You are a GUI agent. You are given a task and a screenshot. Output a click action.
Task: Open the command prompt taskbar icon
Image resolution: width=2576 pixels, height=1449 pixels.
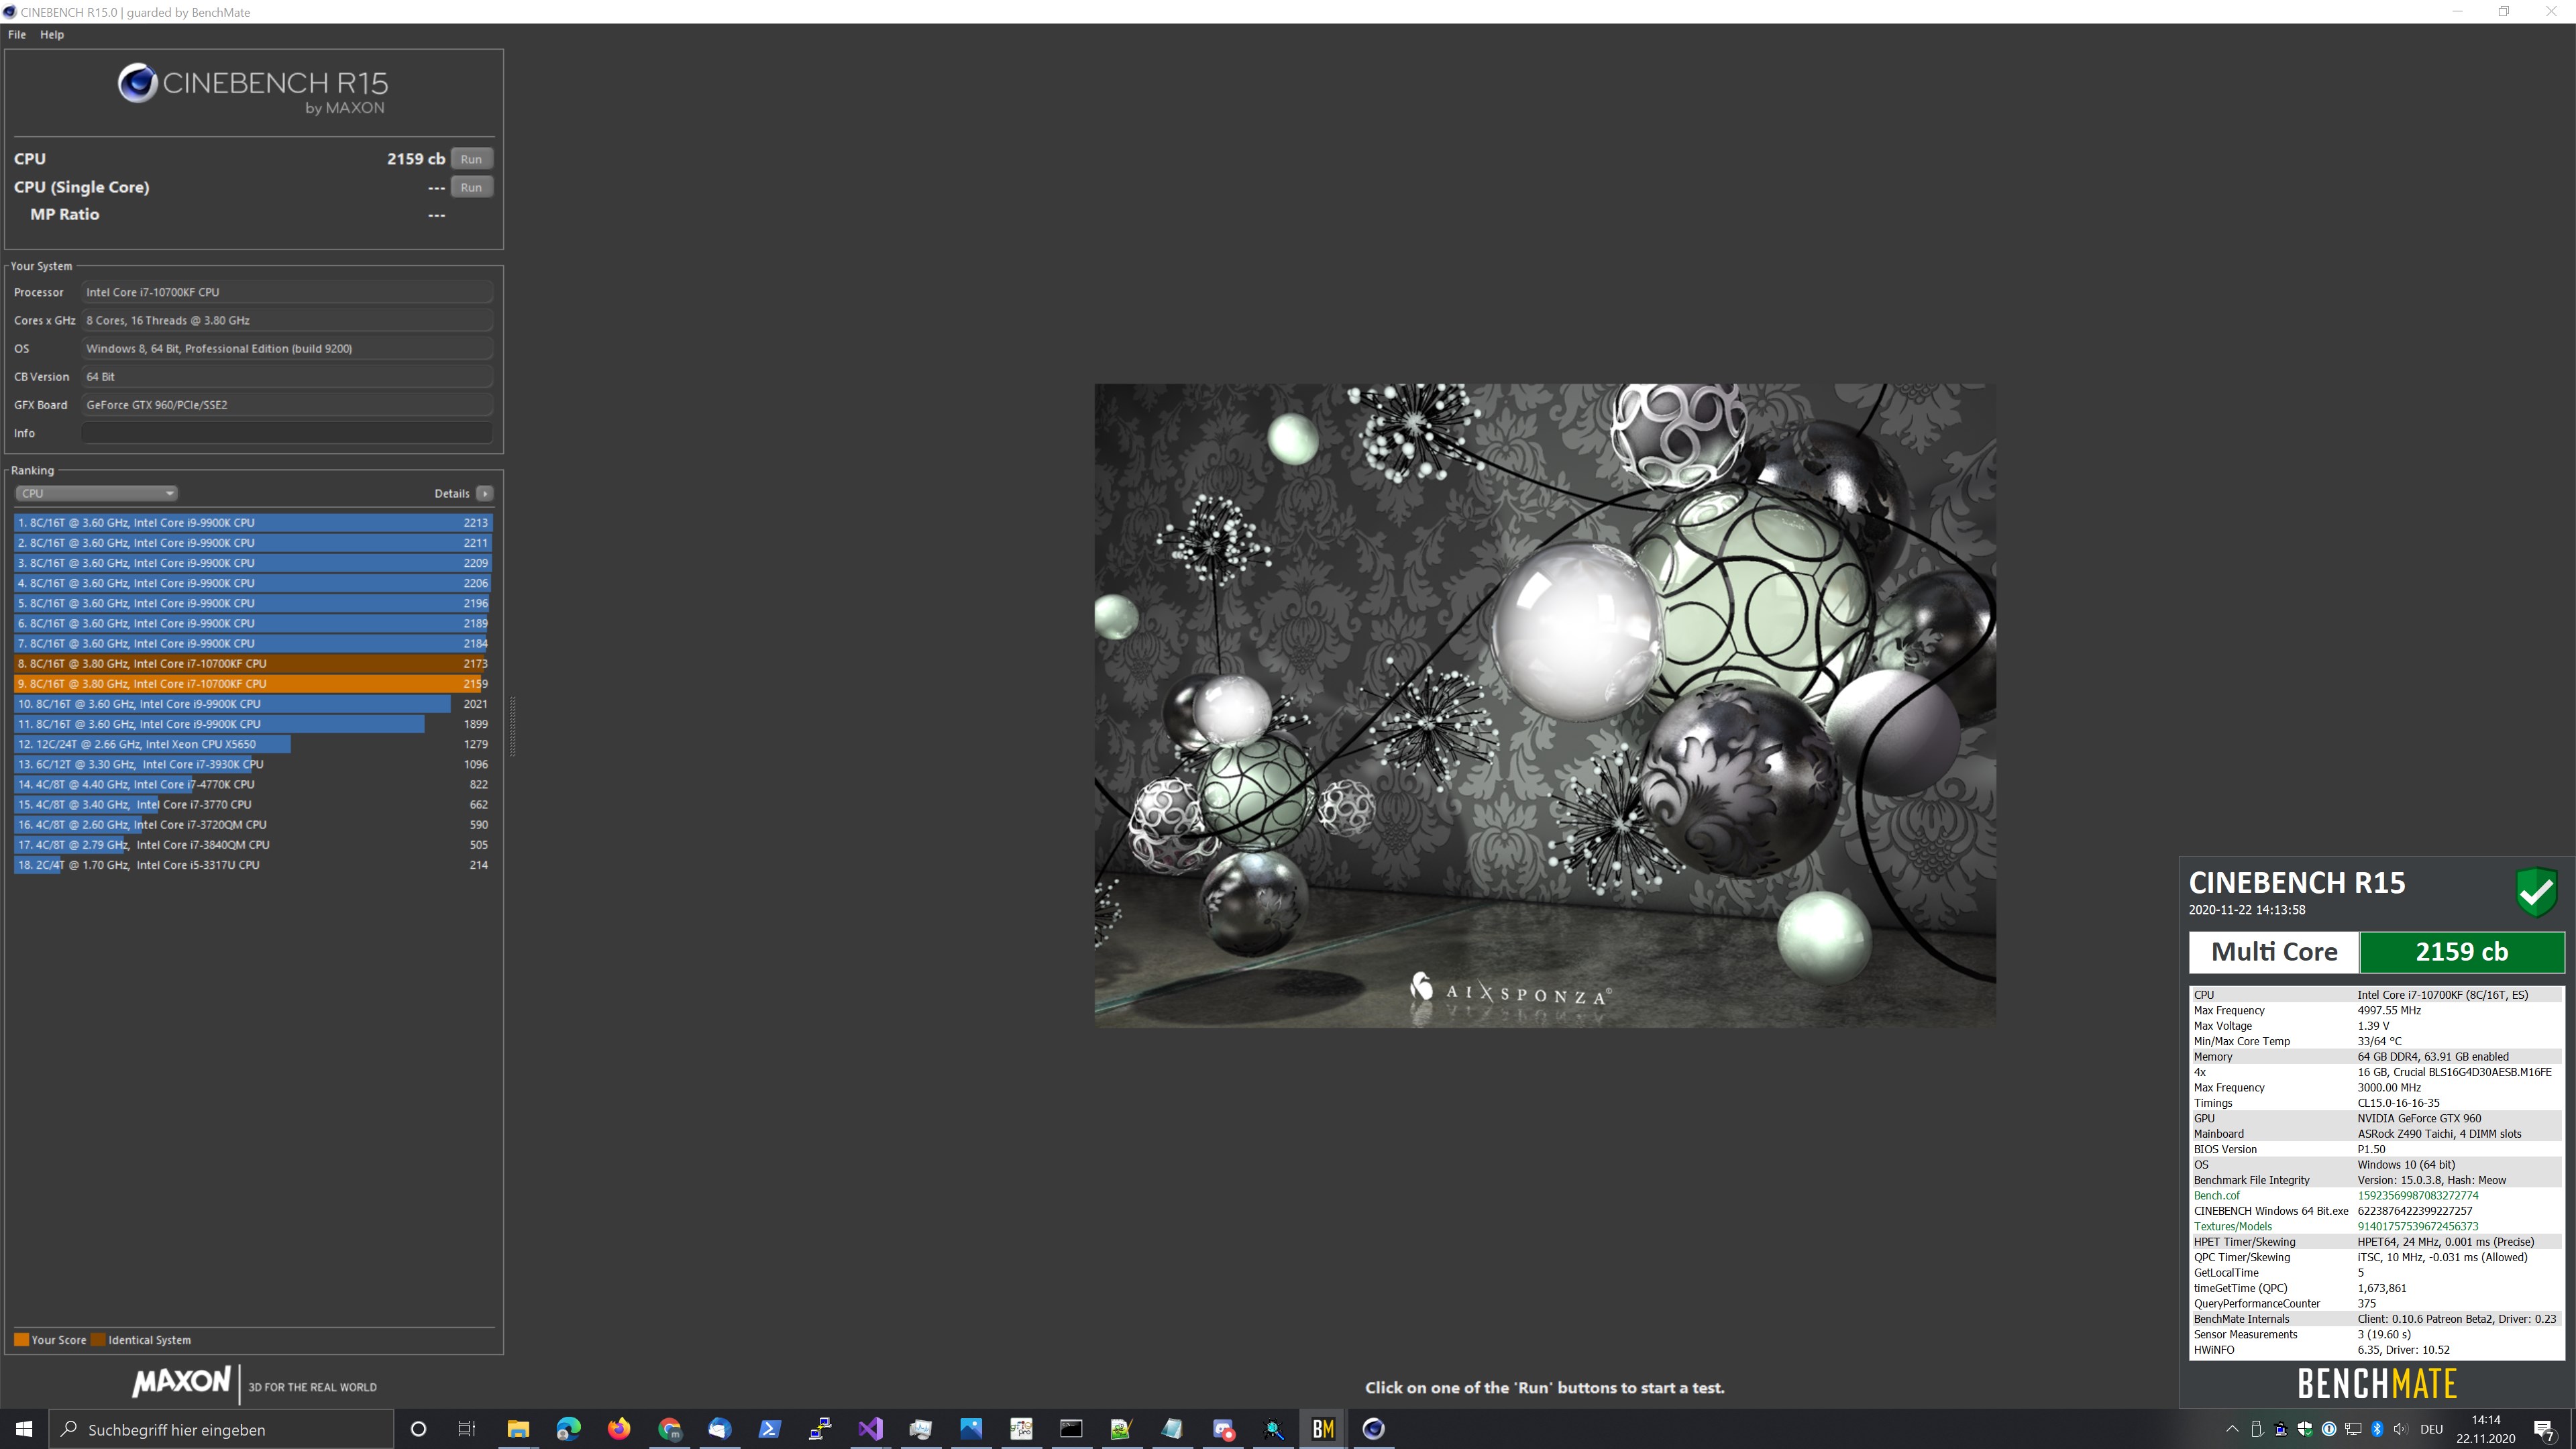(1071, 1429)
